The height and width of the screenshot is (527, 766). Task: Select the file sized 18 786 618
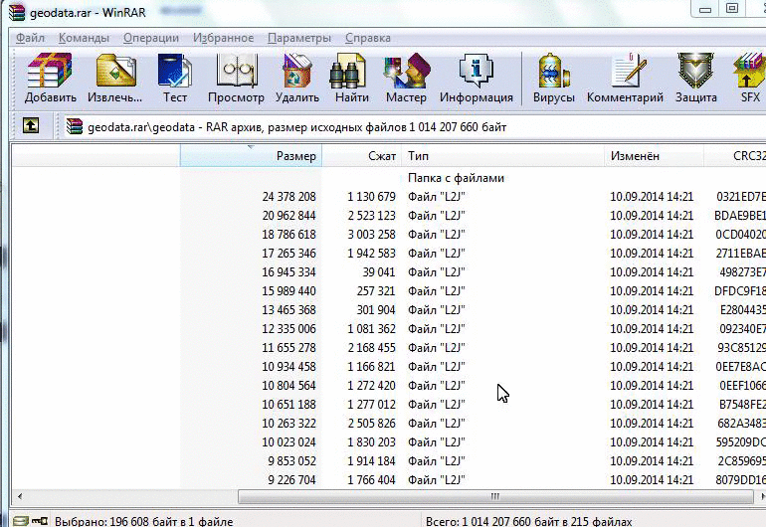pos(389,235)
